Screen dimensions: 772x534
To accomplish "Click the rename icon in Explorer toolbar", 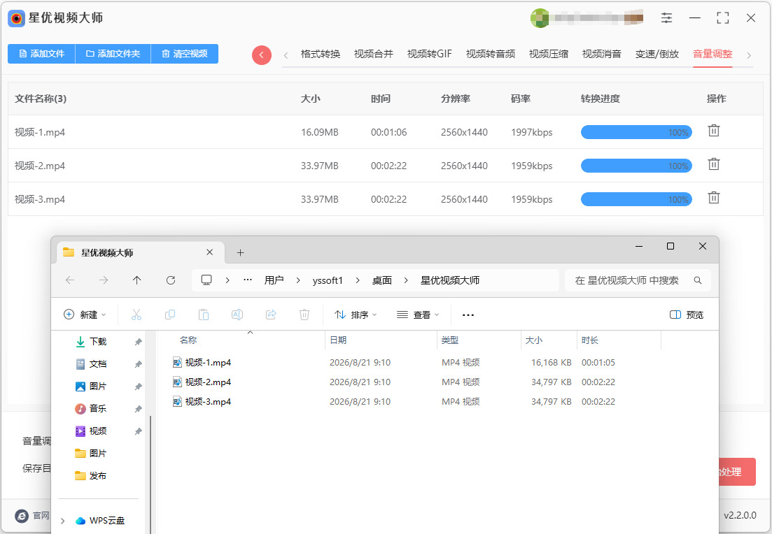I will tap(237, 315).
